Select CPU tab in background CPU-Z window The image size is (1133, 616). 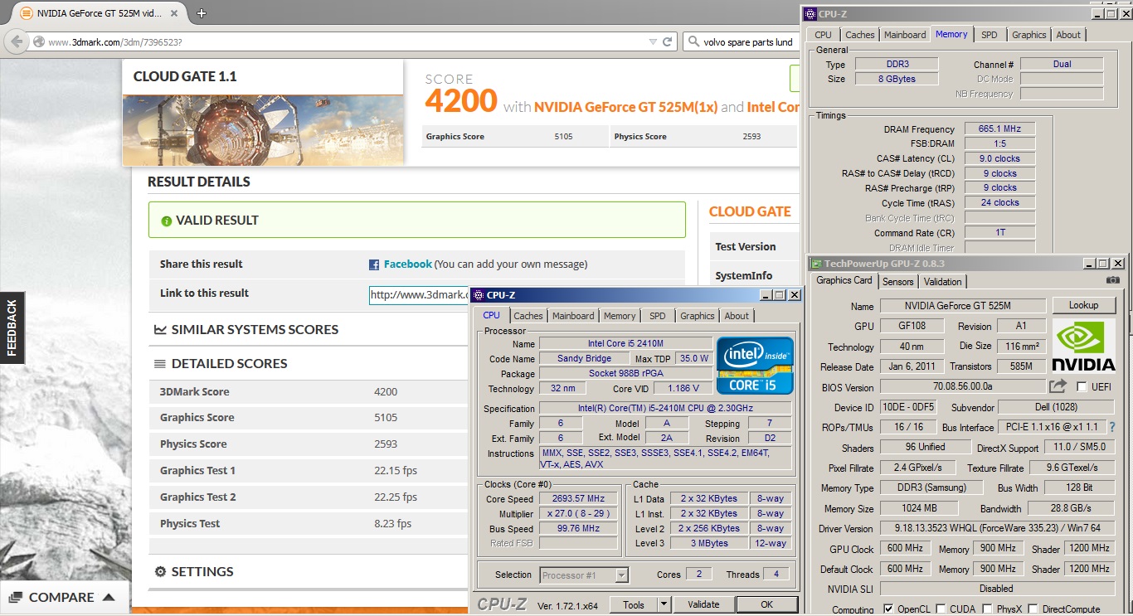pyautogui.click(x=823, y=35)
